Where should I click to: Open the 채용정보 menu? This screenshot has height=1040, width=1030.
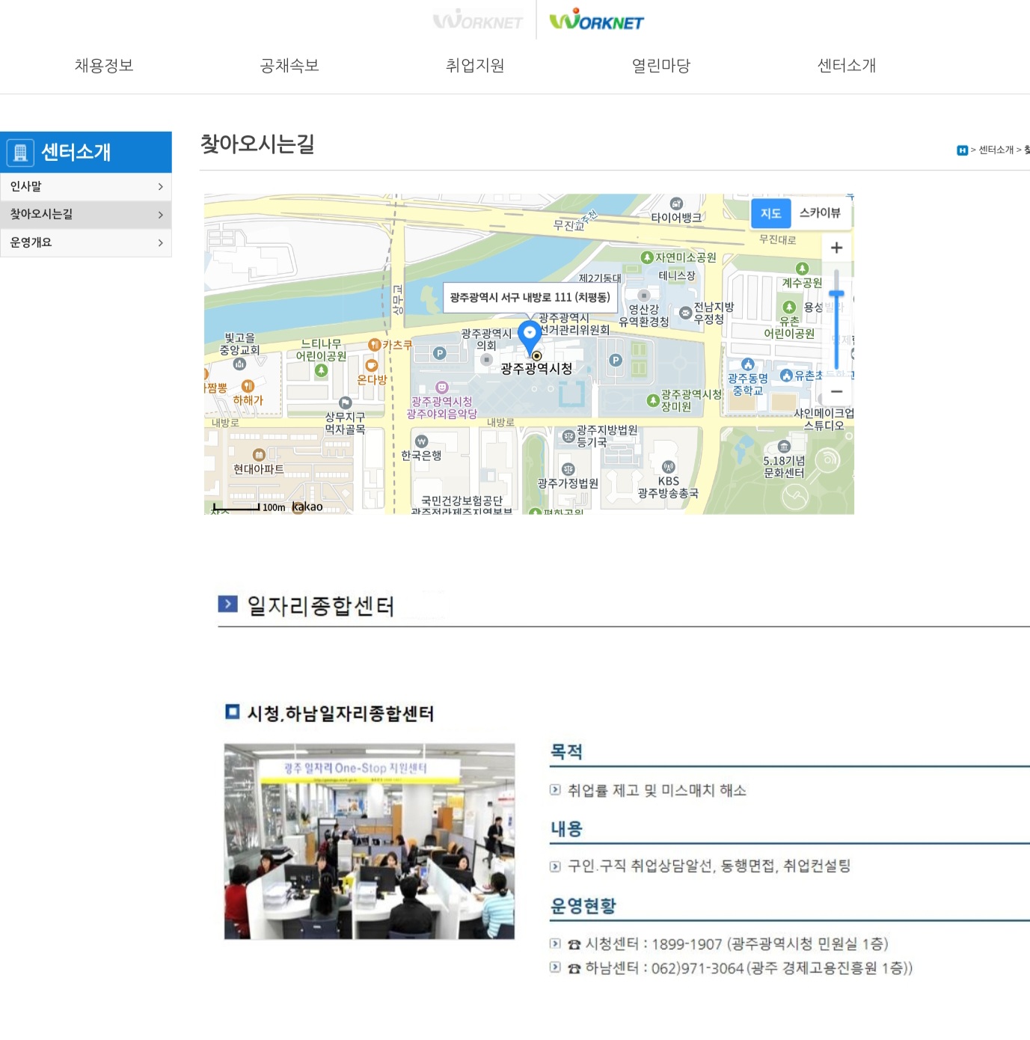pyautogui.click(x=104, y=66)
